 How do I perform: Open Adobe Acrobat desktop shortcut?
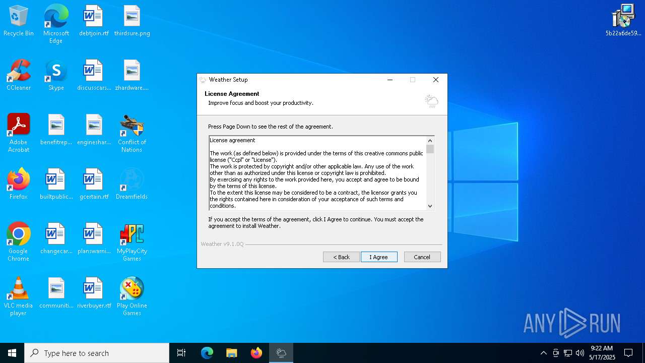tap(19, 133)
